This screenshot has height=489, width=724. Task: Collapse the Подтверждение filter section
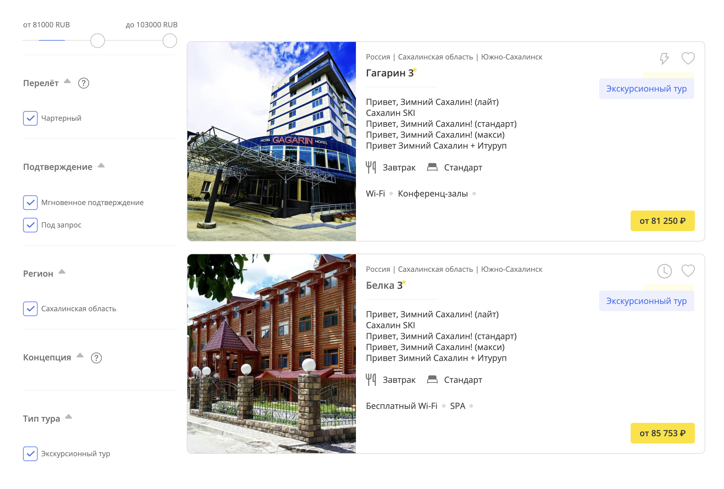coord(101,165)
